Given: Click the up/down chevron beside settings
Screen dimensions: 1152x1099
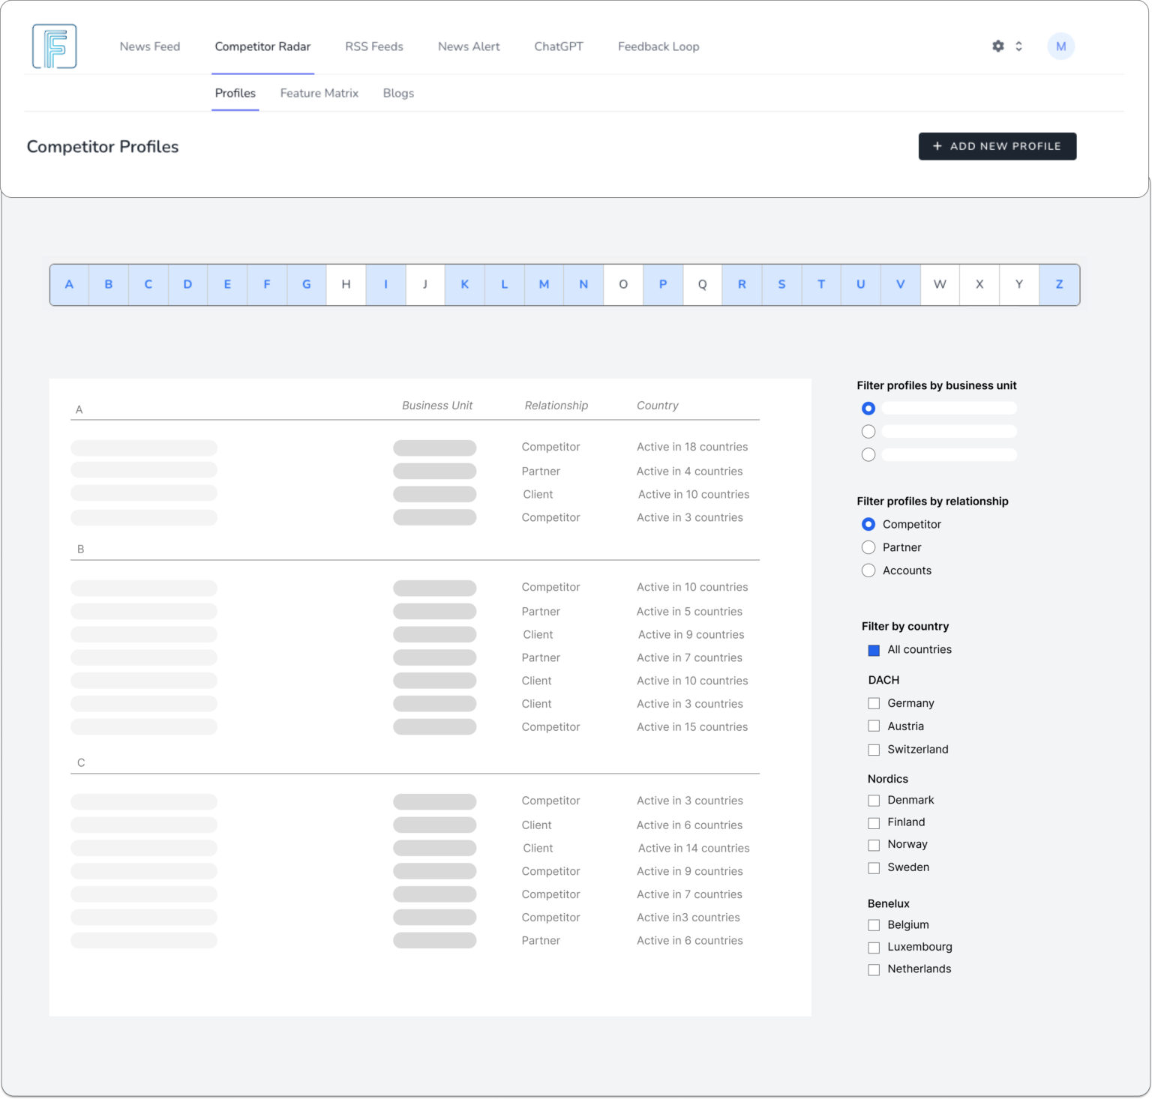Looking at the screenshot, I should click(1018, 46).
